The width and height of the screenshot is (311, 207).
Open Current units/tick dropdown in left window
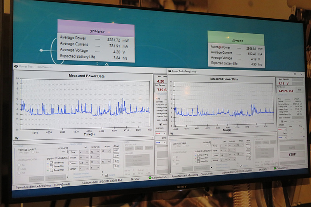[x=95, y=162]
